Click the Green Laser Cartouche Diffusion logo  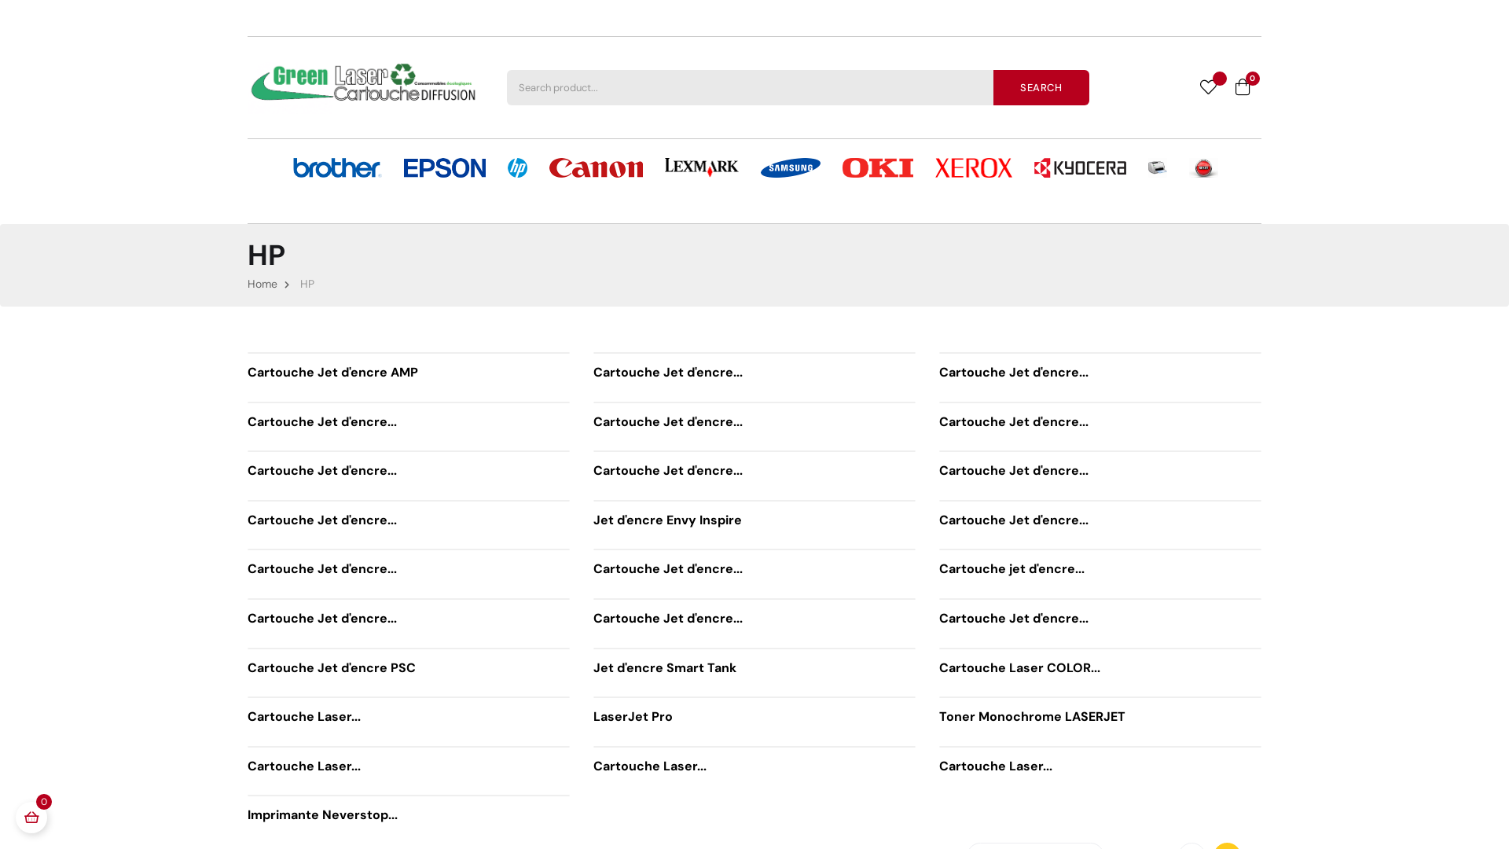pyautogui.click(x=362, y=83)
